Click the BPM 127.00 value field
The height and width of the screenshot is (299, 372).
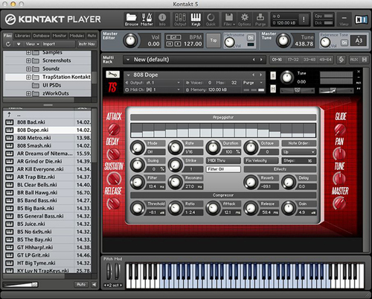coord(193,44)
